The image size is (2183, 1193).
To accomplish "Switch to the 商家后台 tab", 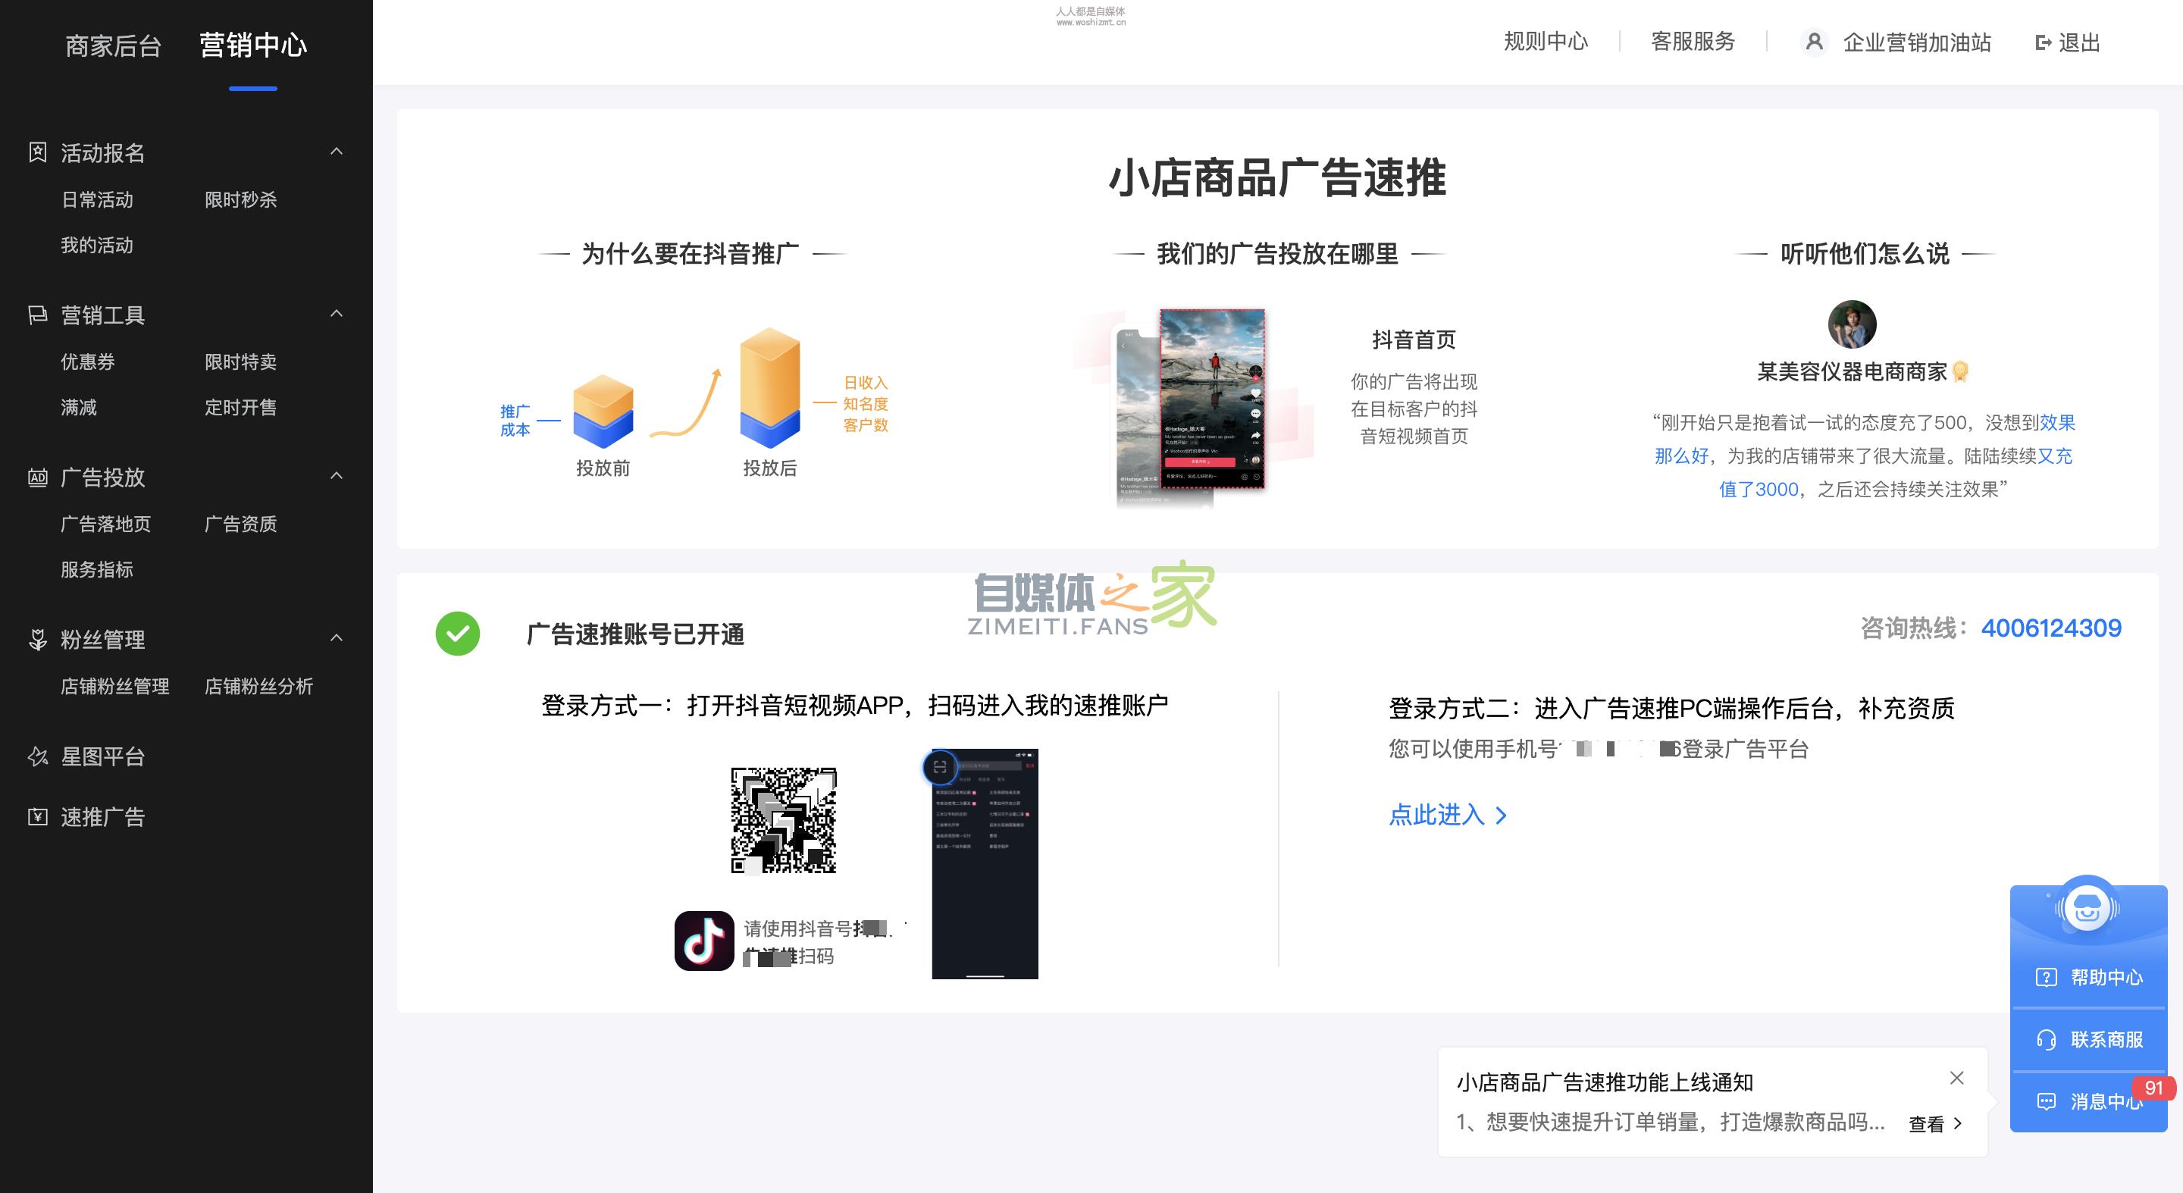I will point(113,45).
